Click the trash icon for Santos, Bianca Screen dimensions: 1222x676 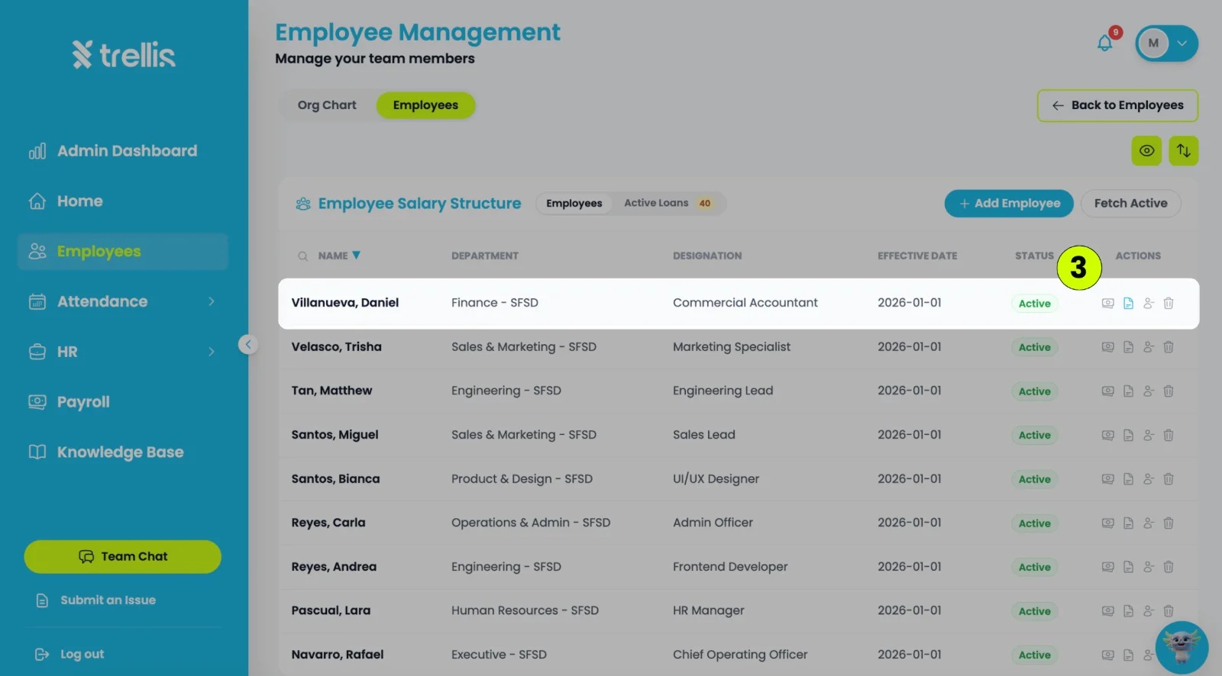tap(1169, 479)
